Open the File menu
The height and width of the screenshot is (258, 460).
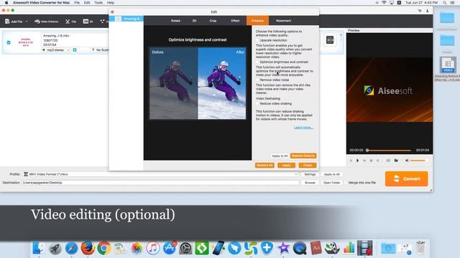[x=77, y=3]
